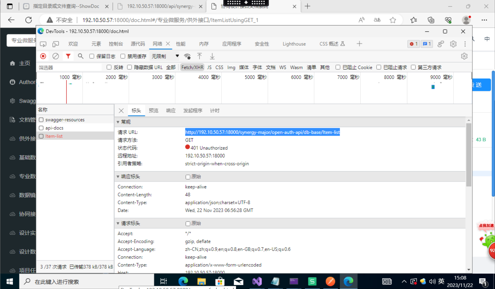The height and width of the screenshot is (289, 495).
Task: Open the 应用程序 DevTools tab
Action: tap(232, 44)
